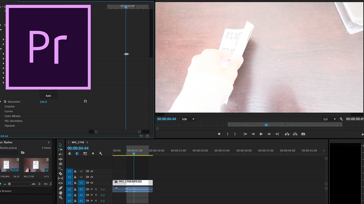
Task: Select the Slip tool
Action: tap(61, 178)
